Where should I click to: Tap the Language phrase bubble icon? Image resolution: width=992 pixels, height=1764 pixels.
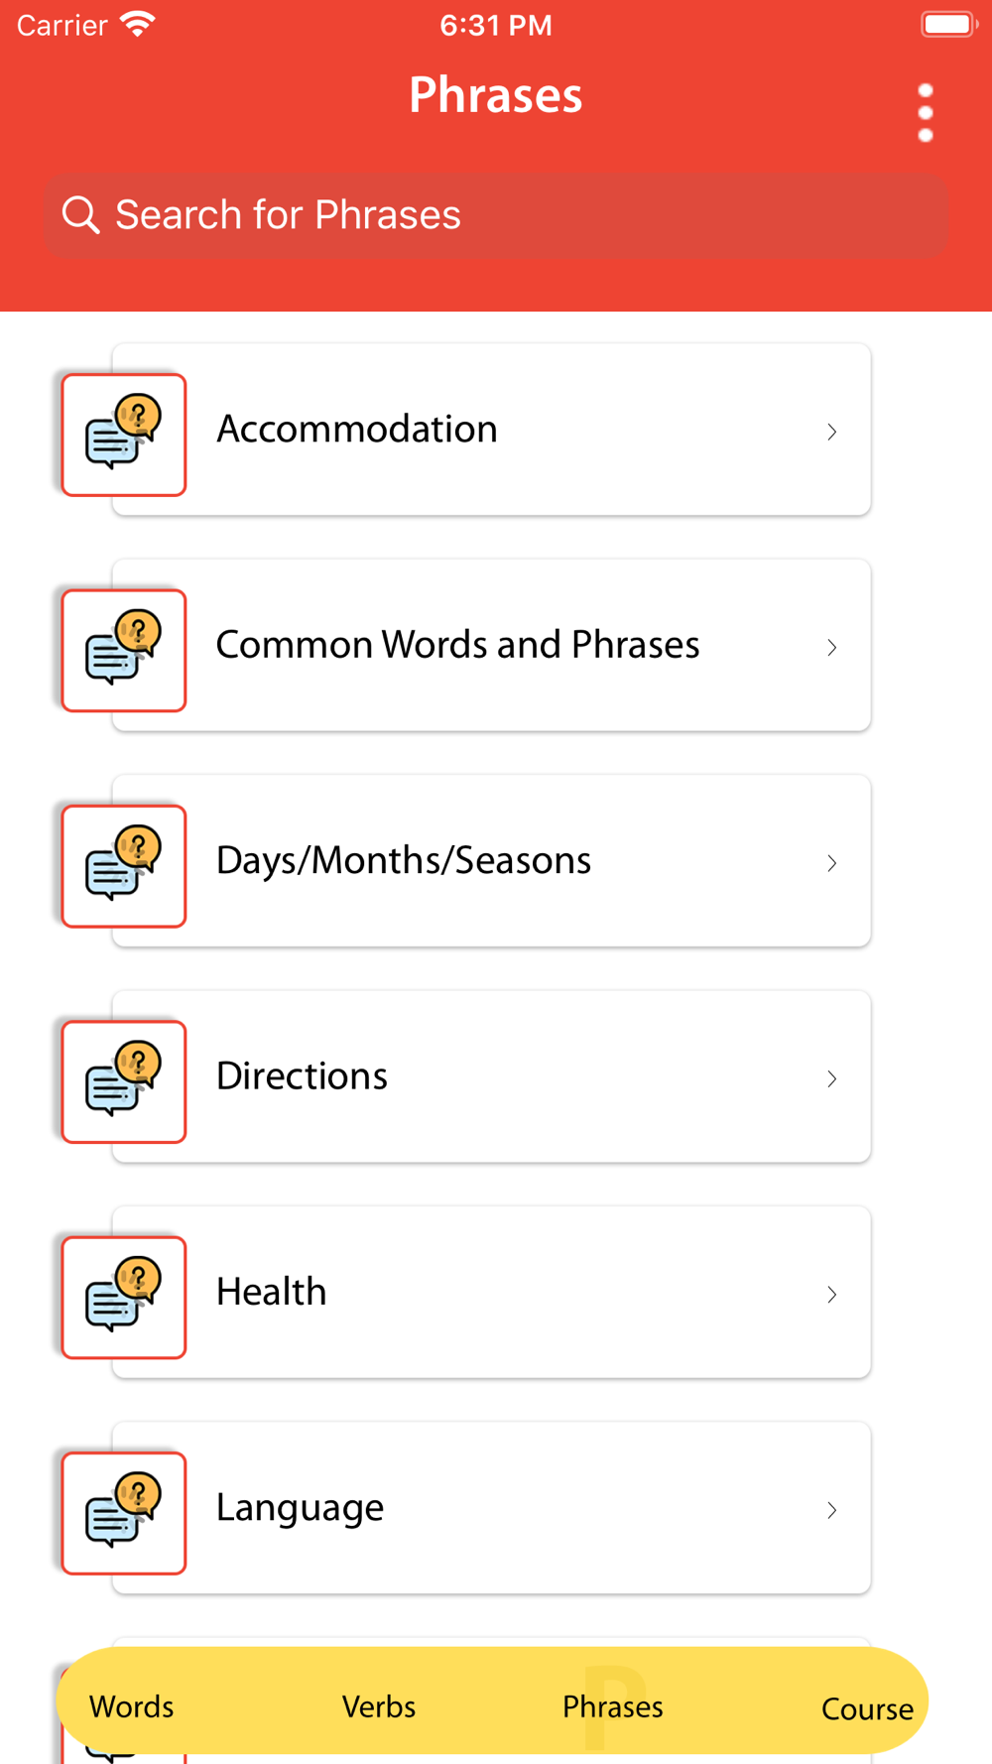pos(124,1512)
